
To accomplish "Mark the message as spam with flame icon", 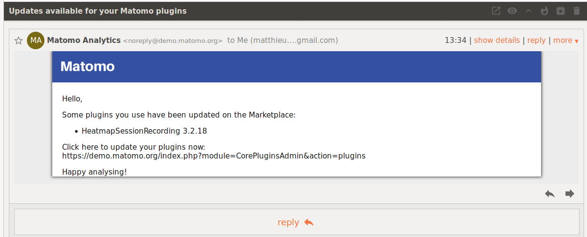I will pos(544,11).
